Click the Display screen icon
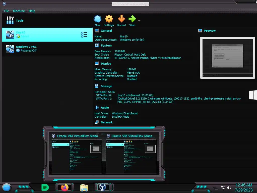 [x=97, y=64]
